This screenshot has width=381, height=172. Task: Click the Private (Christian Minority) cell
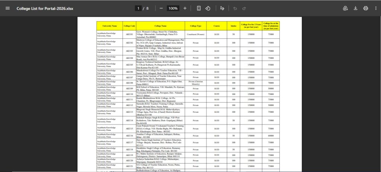click(196, 83)
